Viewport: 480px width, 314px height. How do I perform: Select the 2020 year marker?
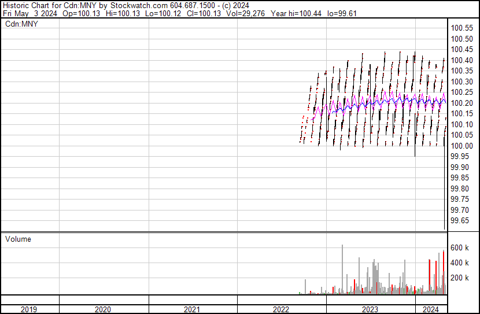click(x=104, y=309)
